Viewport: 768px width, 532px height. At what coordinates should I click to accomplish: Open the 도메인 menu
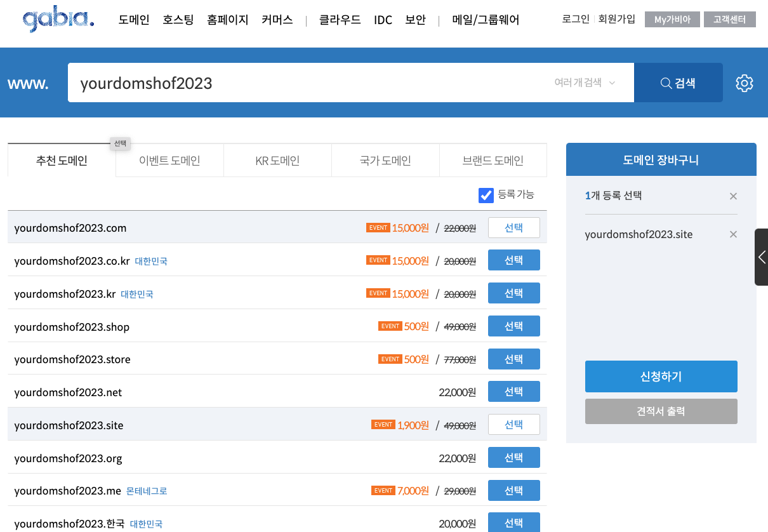click(x=134, y=20)
